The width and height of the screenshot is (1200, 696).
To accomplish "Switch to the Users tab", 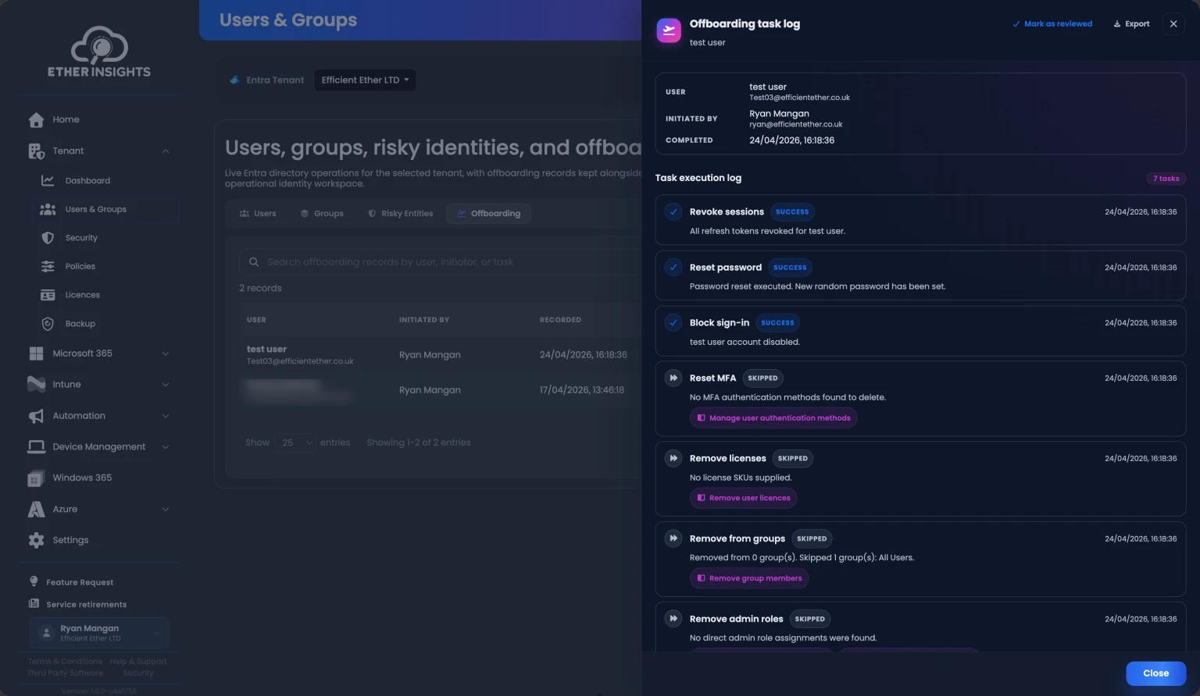I will coord(258,214).
